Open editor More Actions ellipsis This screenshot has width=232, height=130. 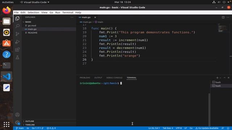click(228, 17)
